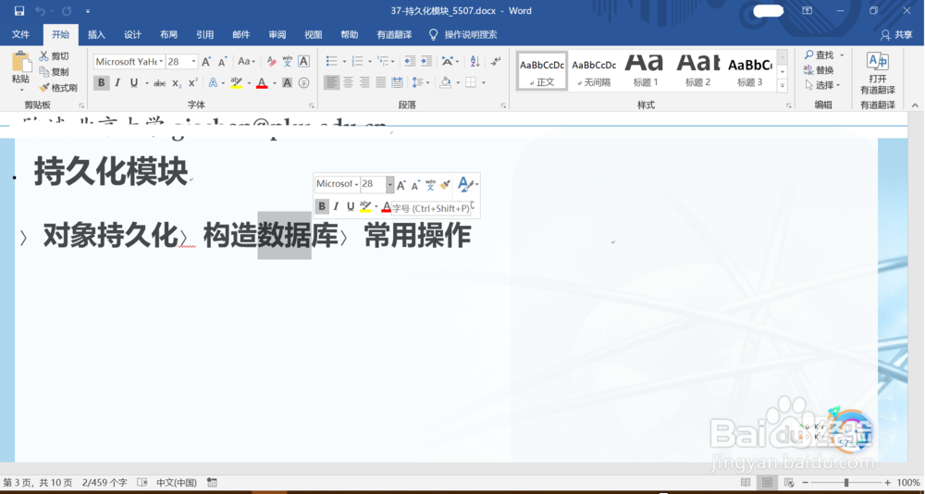Apply superscript formatting
This screenshot has height=494, width=925.
point(193,83)
